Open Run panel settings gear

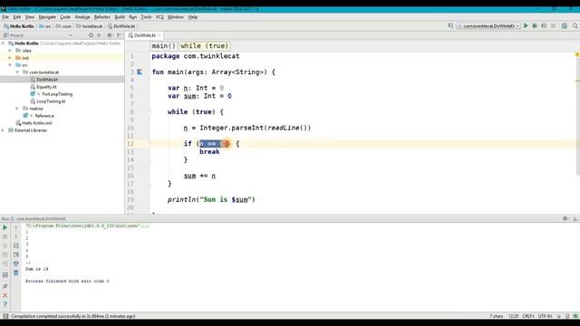[x=565, y=218]
